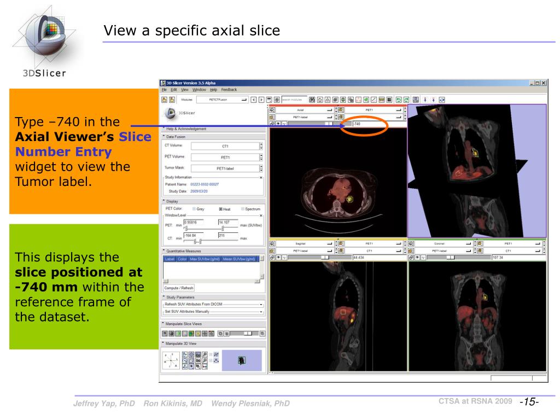
Task: Open the Data module tree icon
Action: (327, 100)
